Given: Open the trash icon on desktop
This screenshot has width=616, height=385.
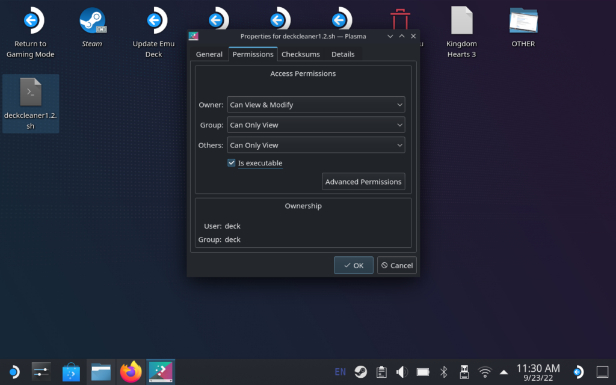Looking at the screenshot, I should (x=400, y=19).
